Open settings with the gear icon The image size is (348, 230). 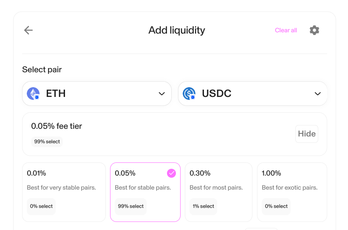coord(314,30)
